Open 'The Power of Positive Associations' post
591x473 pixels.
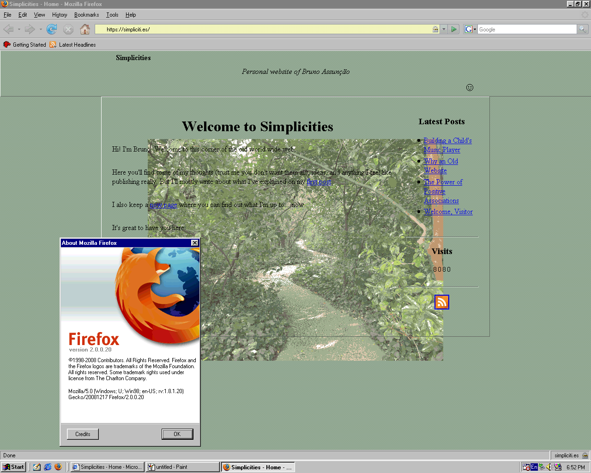pyautogui.click(x=443, y=191)
